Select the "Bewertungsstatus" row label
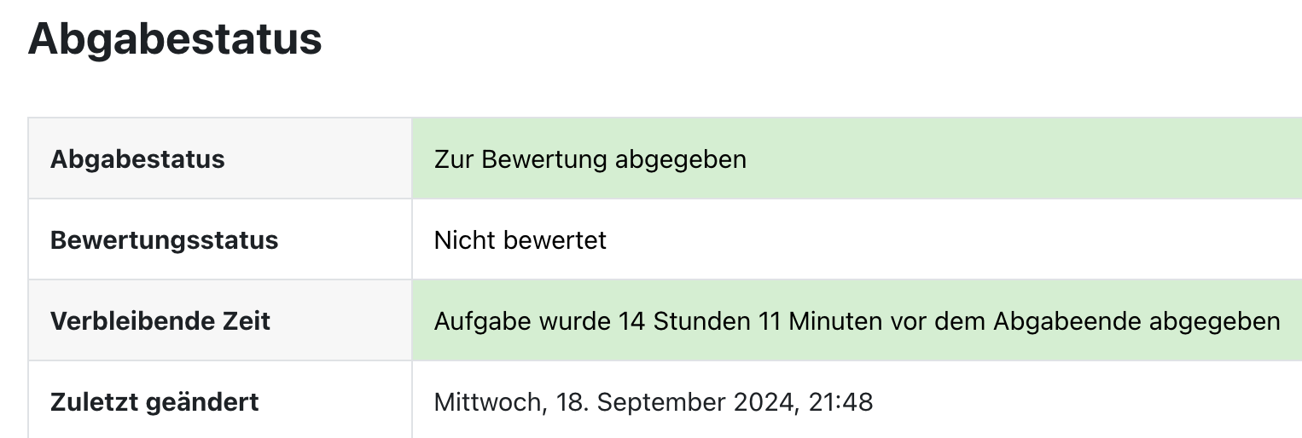1302x438 pixels. pyautogui.click(x=164, y=240)
